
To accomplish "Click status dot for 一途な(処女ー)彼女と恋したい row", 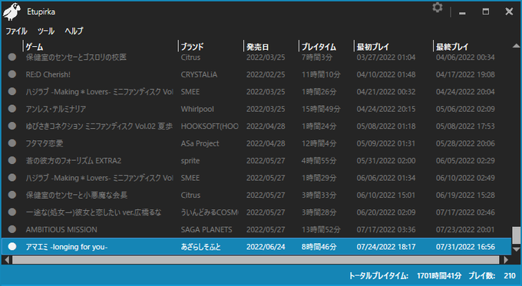I will point(12,212).
